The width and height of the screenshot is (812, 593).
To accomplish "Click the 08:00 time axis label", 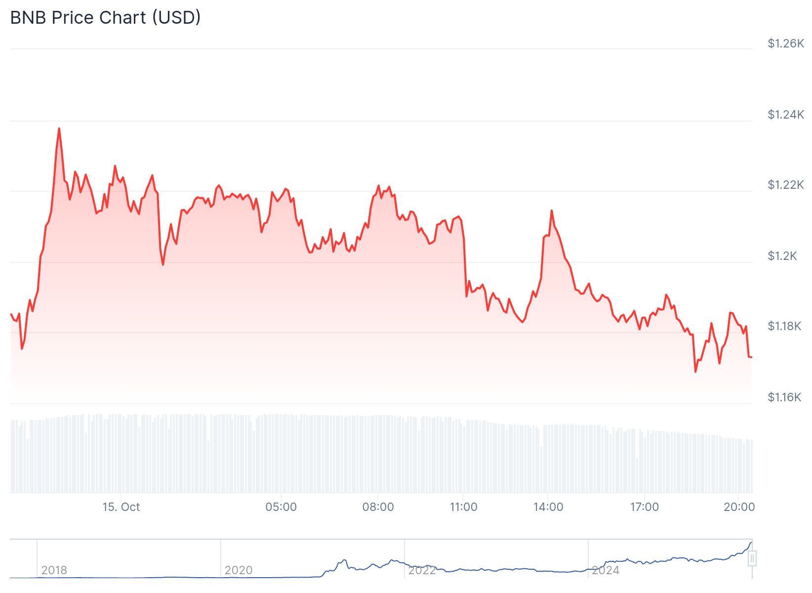I will coord(378,507).
